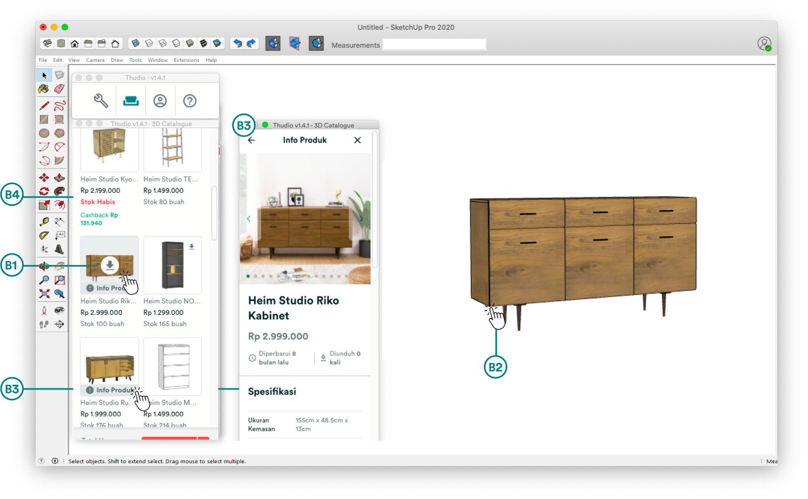808x499 pixels.
Task: Select the Heim Studio M... drawer thumbnail
Action: 172,367
